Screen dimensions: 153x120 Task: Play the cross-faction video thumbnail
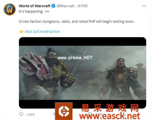pos(82,73)
